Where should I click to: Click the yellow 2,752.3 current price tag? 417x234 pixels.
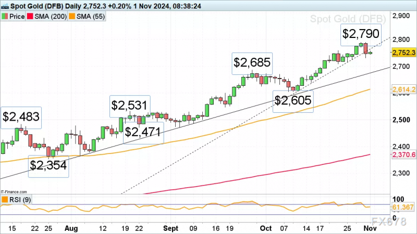click(x=403, y=53)
